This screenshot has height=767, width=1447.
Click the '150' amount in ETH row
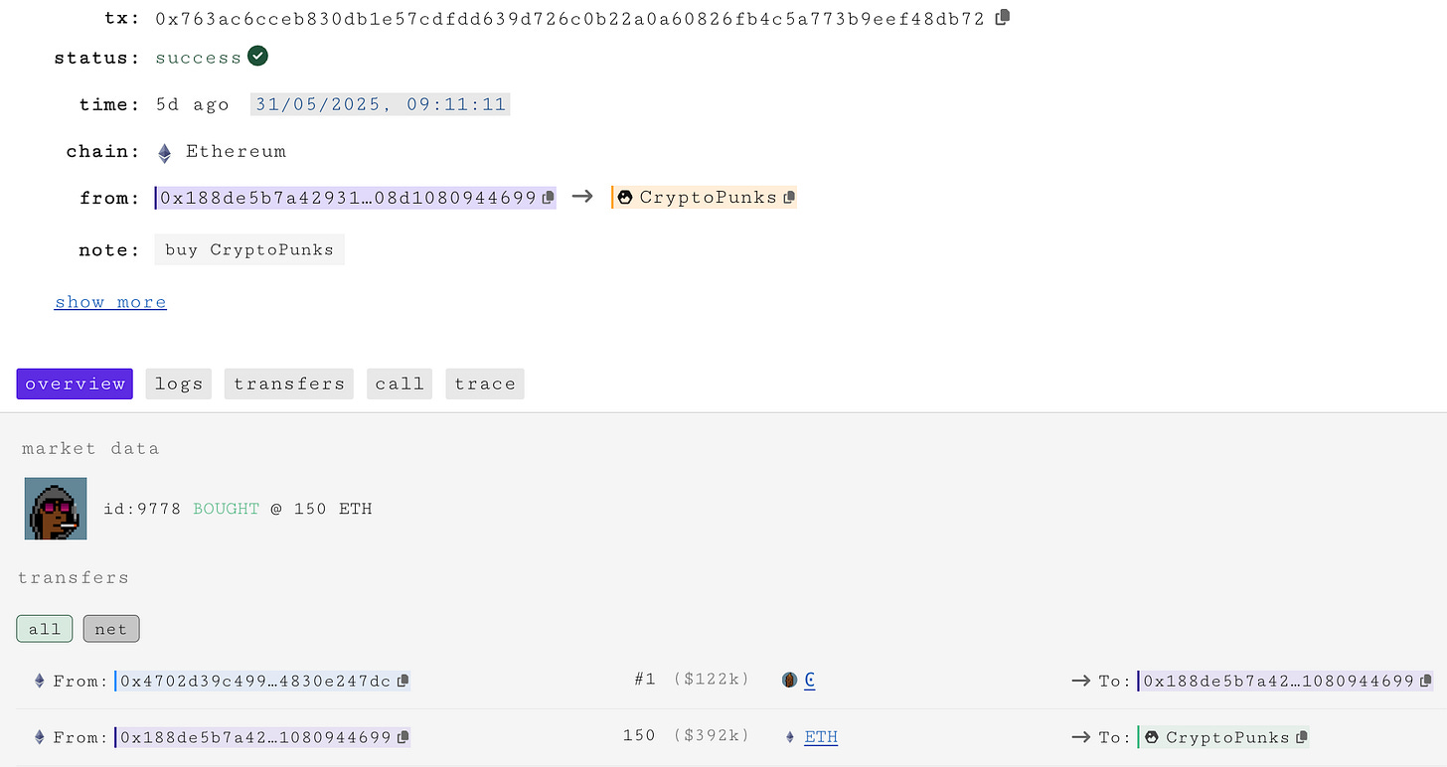pyautogui.click(x=639, y=736)
